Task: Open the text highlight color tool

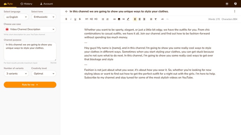Action: point(128,19)
